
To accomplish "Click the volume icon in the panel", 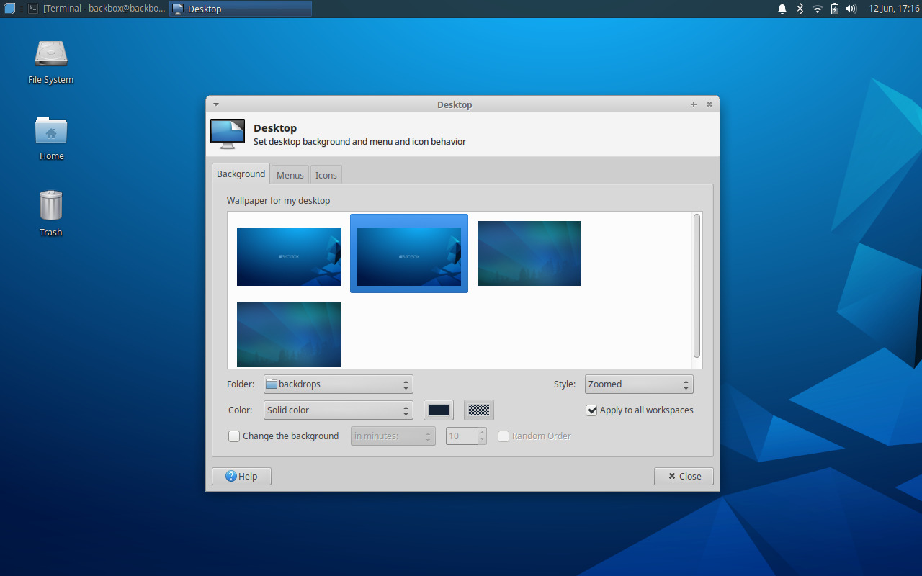I will pos(851,8).
